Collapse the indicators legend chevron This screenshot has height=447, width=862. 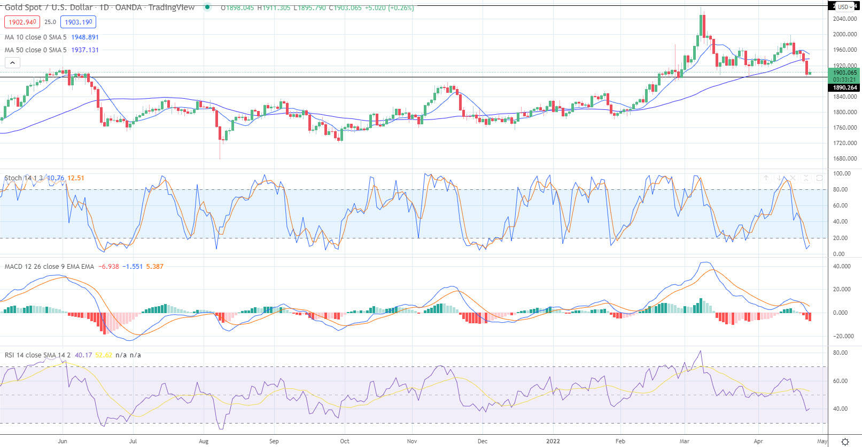pyautogui.click(x=12, y=63)
